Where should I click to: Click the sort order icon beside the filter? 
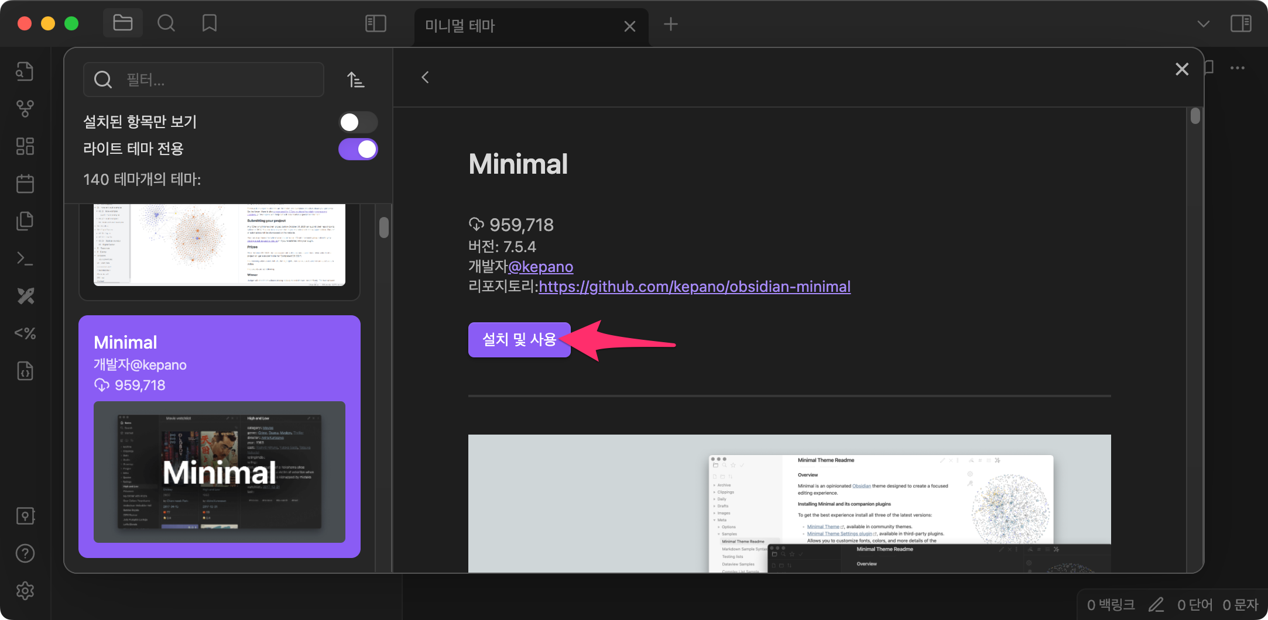pos(355,80)
